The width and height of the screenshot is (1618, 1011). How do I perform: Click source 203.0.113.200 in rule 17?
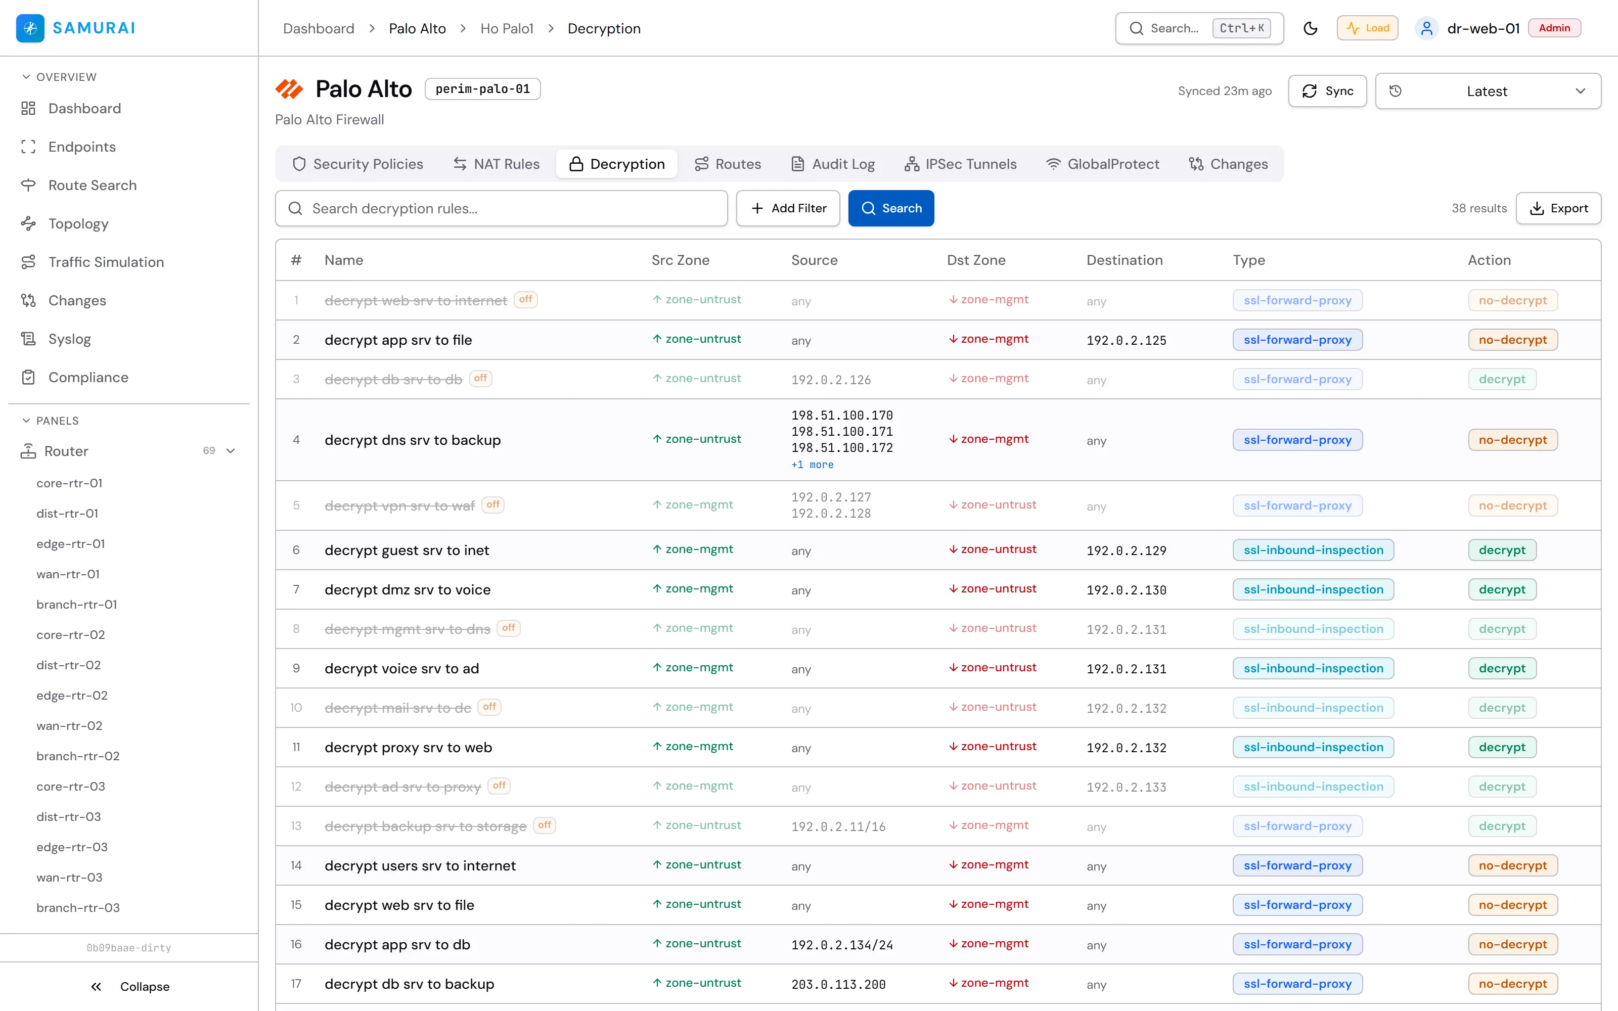[x=838, y=984]
